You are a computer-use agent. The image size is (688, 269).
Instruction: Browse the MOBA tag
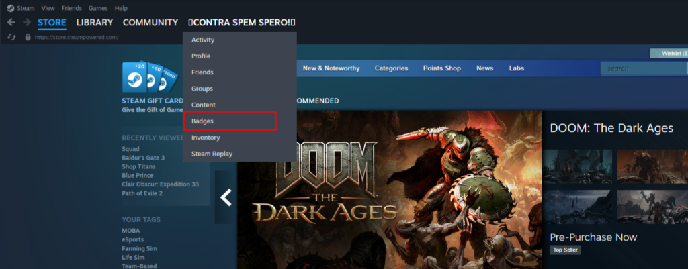point(131,231)
